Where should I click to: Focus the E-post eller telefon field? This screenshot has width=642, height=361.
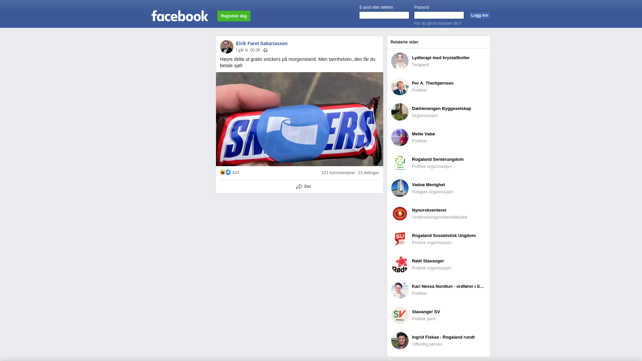pos(384,15)
